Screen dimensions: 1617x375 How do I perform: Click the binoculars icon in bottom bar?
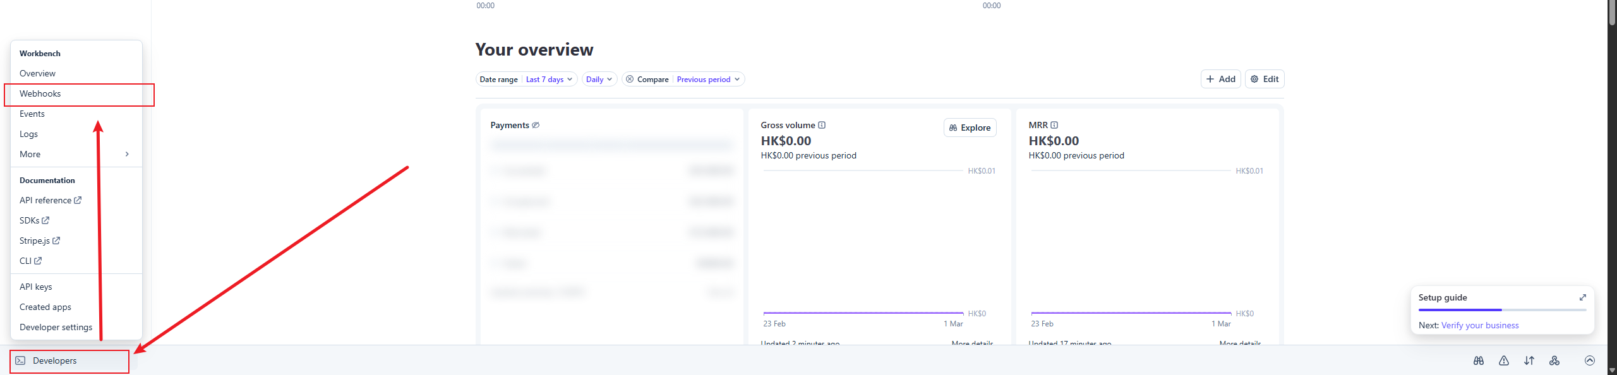[1478, 360]
